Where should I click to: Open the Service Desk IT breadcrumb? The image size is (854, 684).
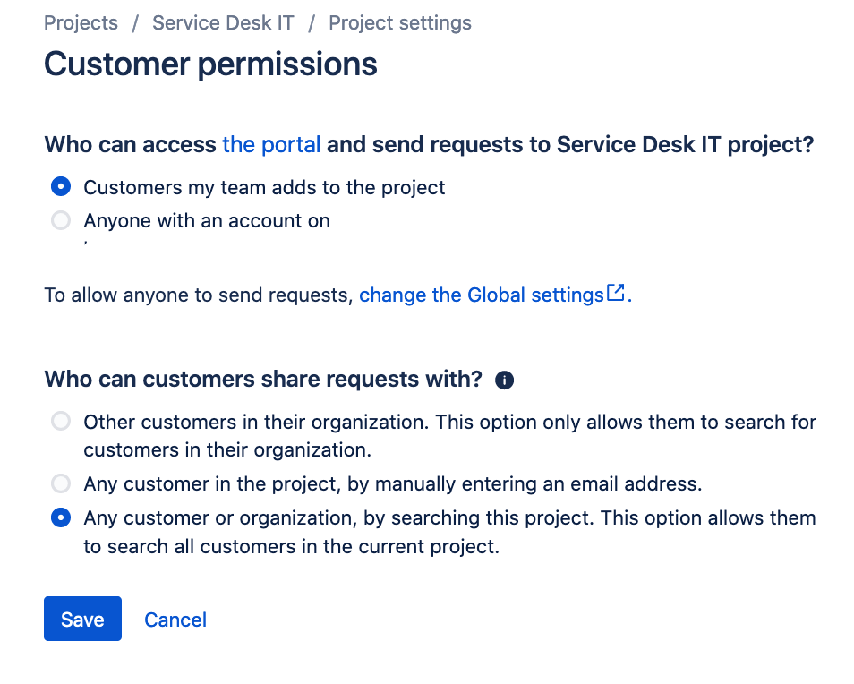pos(223,23)
